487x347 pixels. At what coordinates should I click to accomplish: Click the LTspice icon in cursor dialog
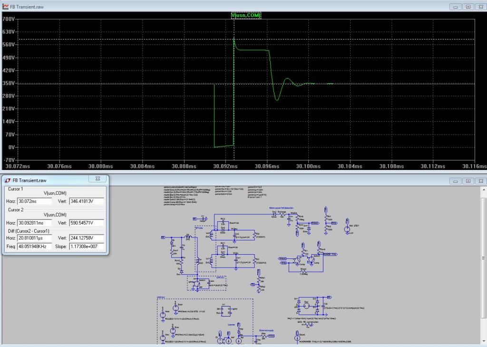[x=8, y=180]
